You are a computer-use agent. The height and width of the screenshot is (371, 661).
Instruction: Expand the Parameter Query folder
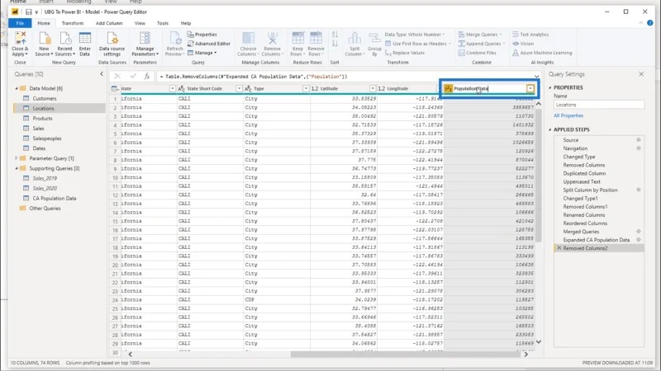17,158
